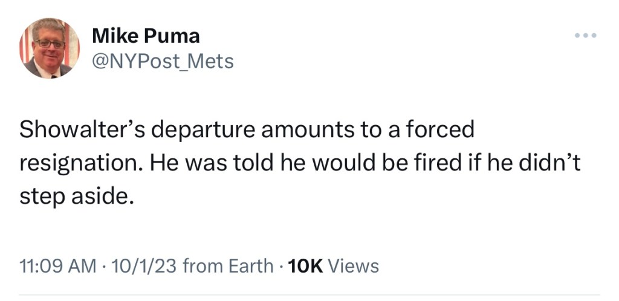Click the 11:09 AM timestamp
The height and width of the screenshot is (301, 619).
(x=56, y=266)
